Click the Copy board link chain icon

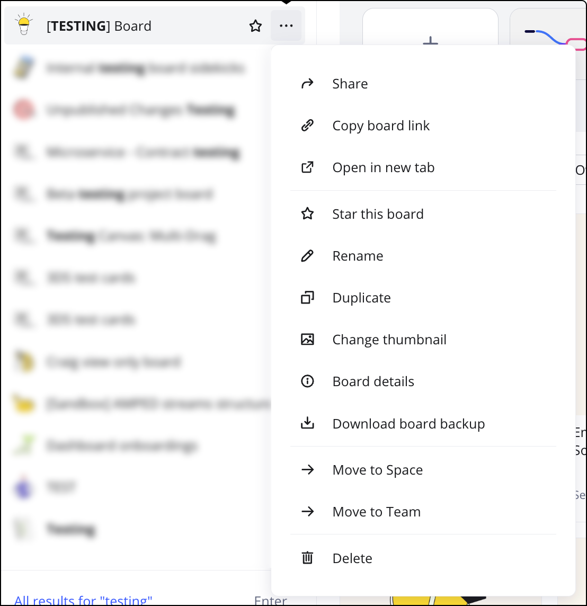tap(307, 125)
